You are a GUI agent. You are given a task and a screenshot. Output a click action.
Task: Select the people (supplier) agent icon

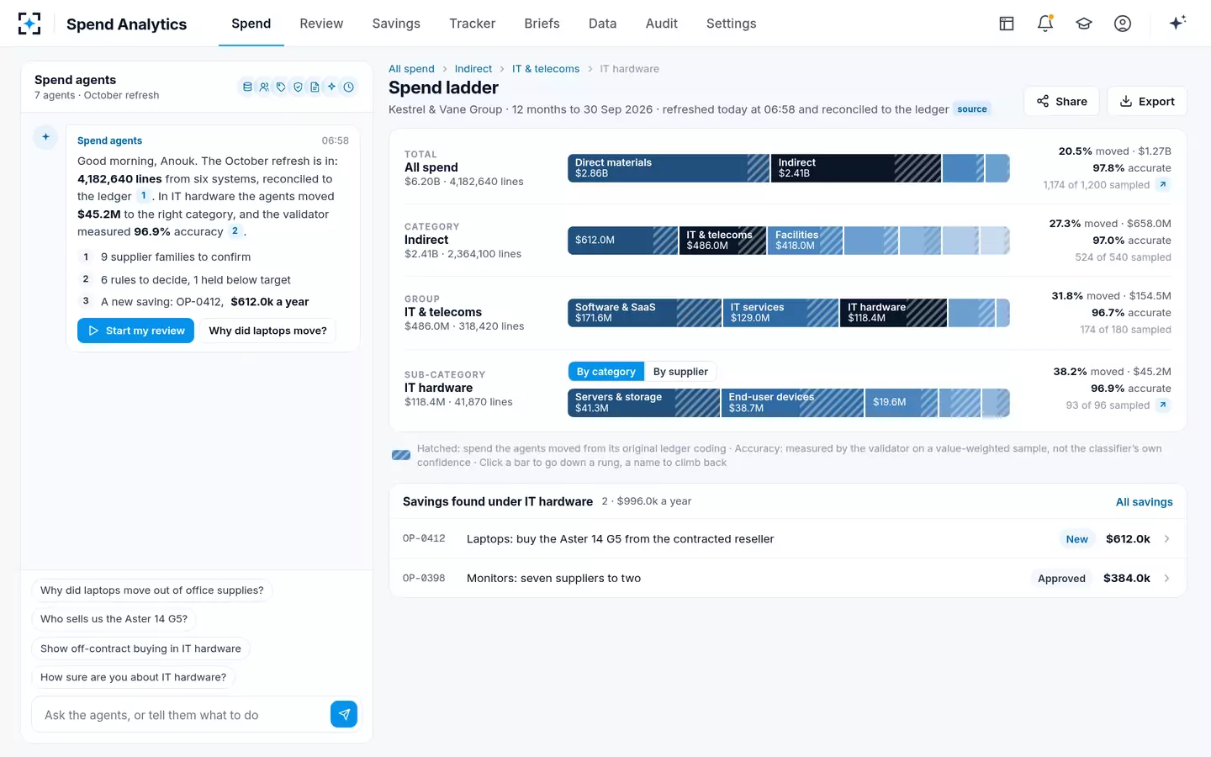[264, 87]
